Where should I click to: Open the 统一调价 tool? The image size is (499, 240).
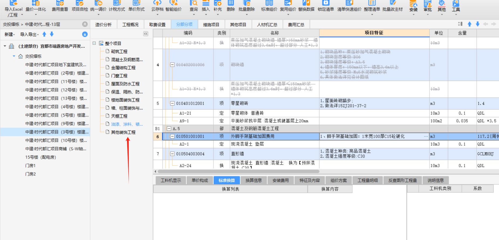click(x=98, y=3)
